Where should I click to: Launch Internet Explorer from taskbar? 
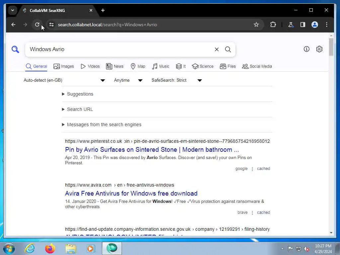[x=30, y=248]
